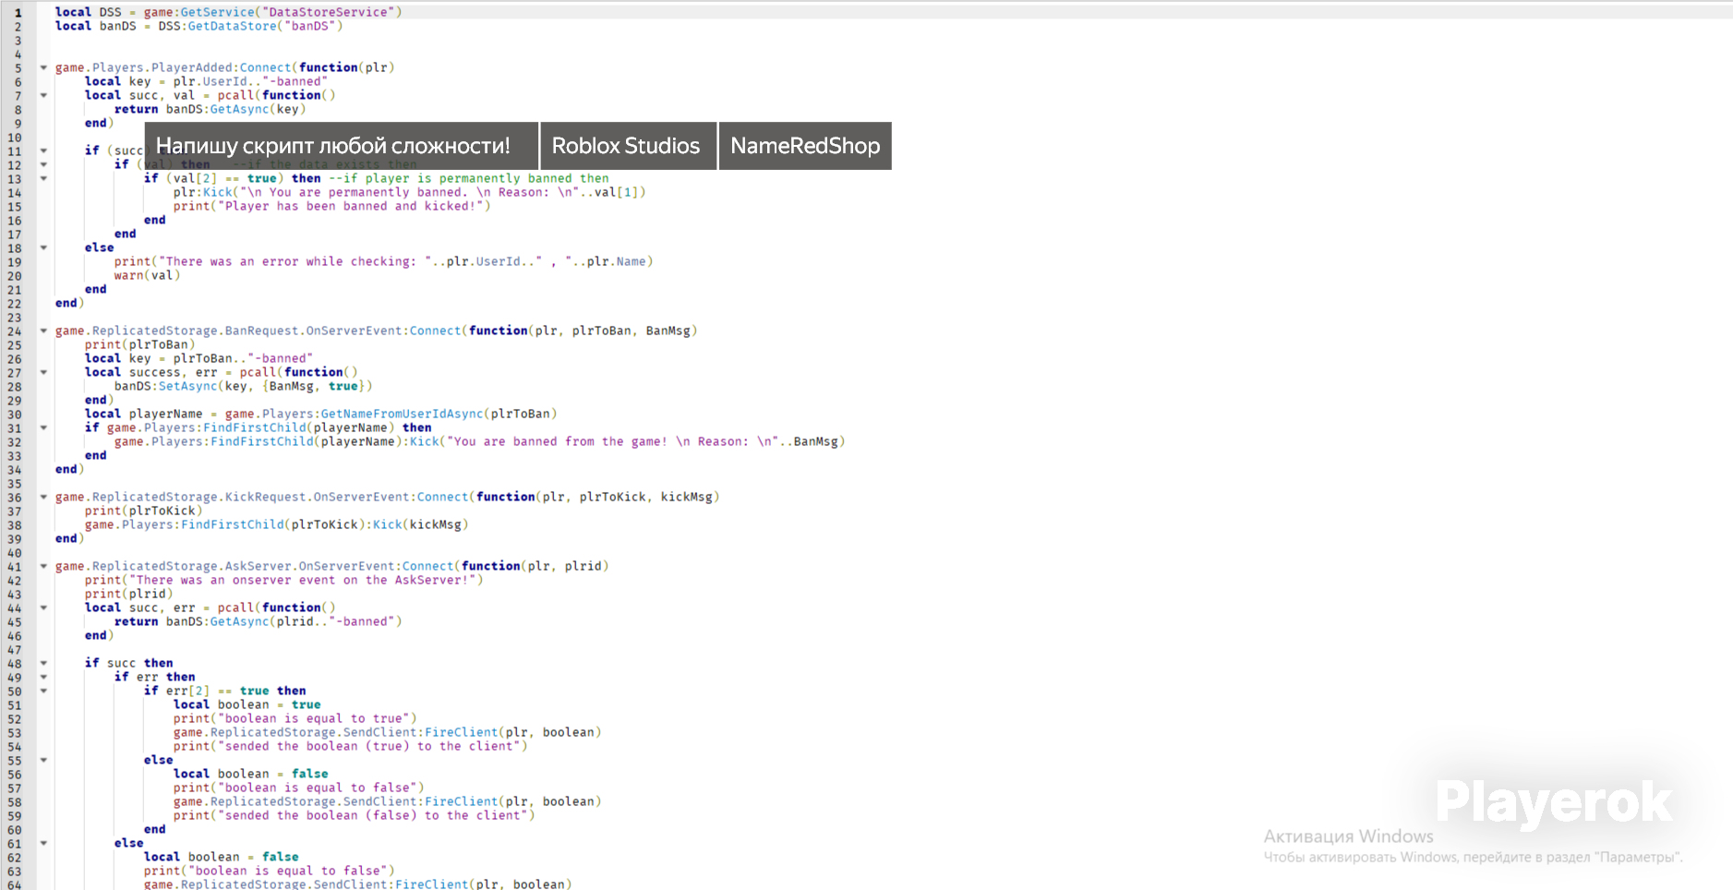Collapse the else fold on line 55

coord(43,760)
